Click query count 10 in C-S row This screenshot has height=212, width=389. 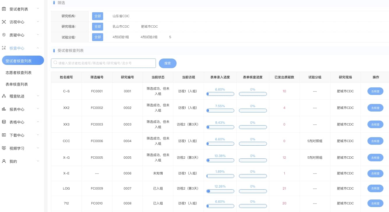tap(284, 91)
